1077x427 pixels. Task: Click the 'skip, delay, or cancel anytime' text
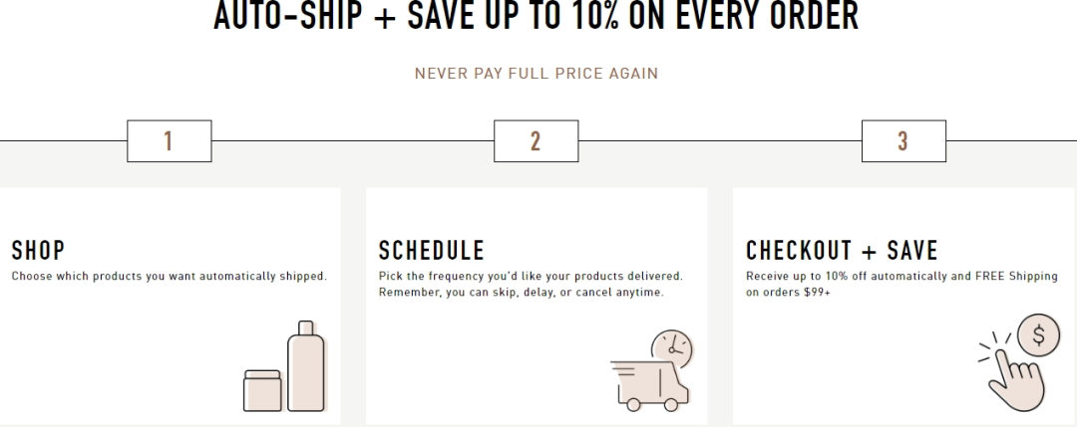click(x=569, y=293)
